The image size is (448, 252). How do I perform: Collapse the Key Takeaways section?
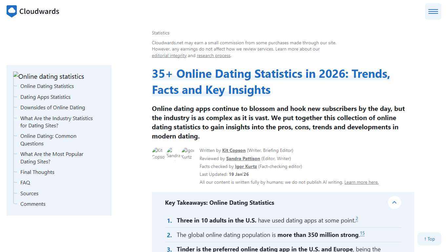pyautogui.click(x=394, y=202)
